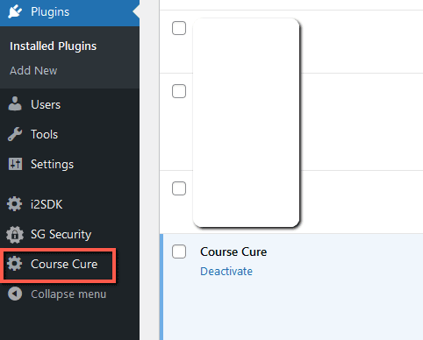Open the Plugins menu label
The image size is (423, 340).
tap(50, 12)
